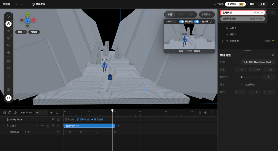
Task: Fit timeline to full view
Action: (212, 113)
